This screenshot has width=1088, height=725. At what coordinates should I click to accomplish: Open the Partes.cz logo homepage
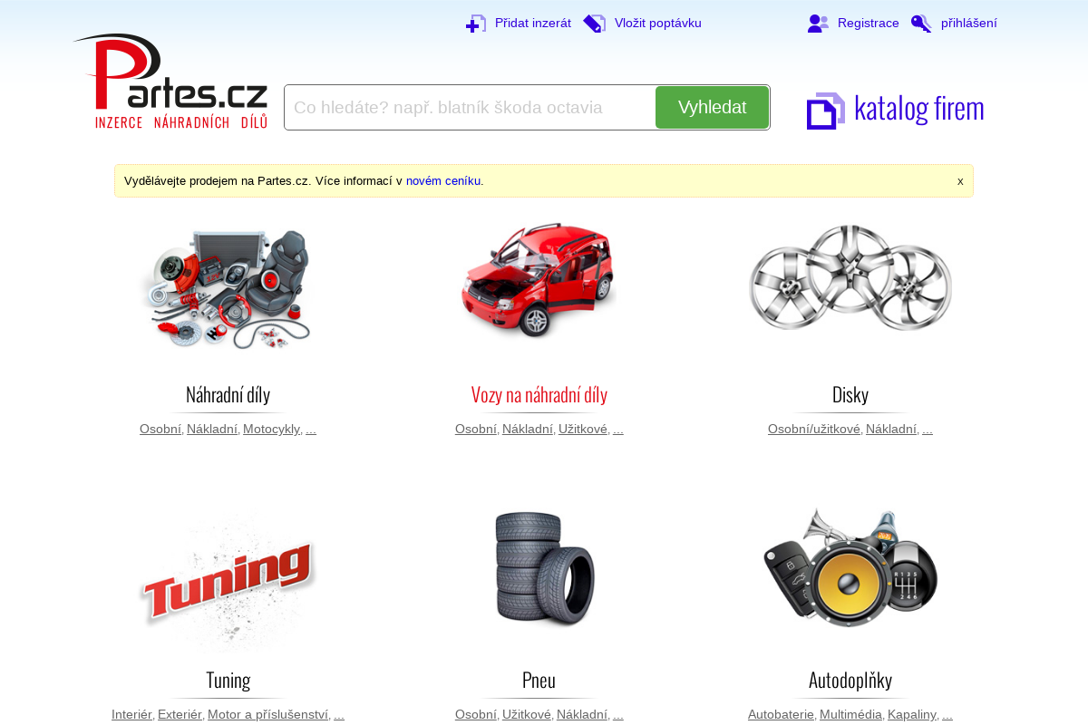coord(170,82)
